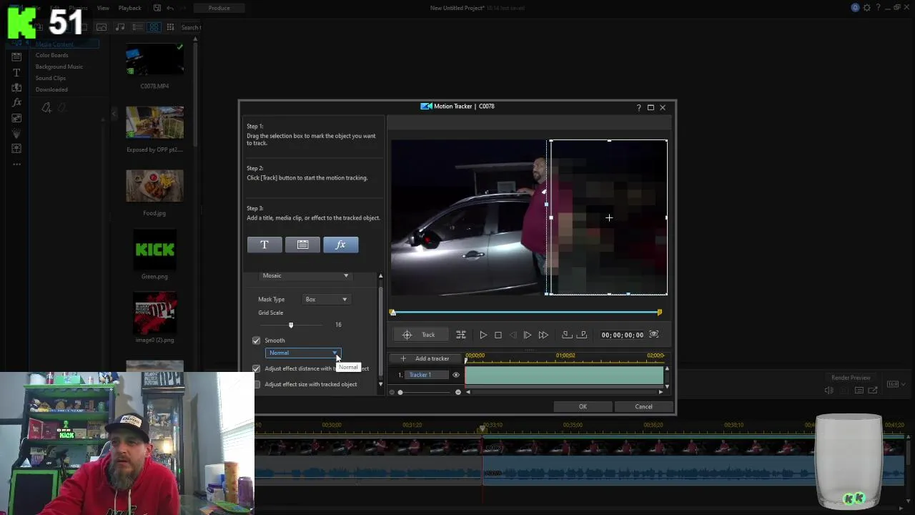Click Add a tracker button

425,358
